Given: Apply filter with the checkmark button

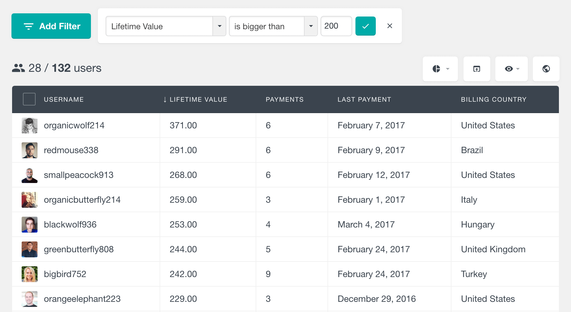Looking at the screenshot, I should tap(365, 26).
